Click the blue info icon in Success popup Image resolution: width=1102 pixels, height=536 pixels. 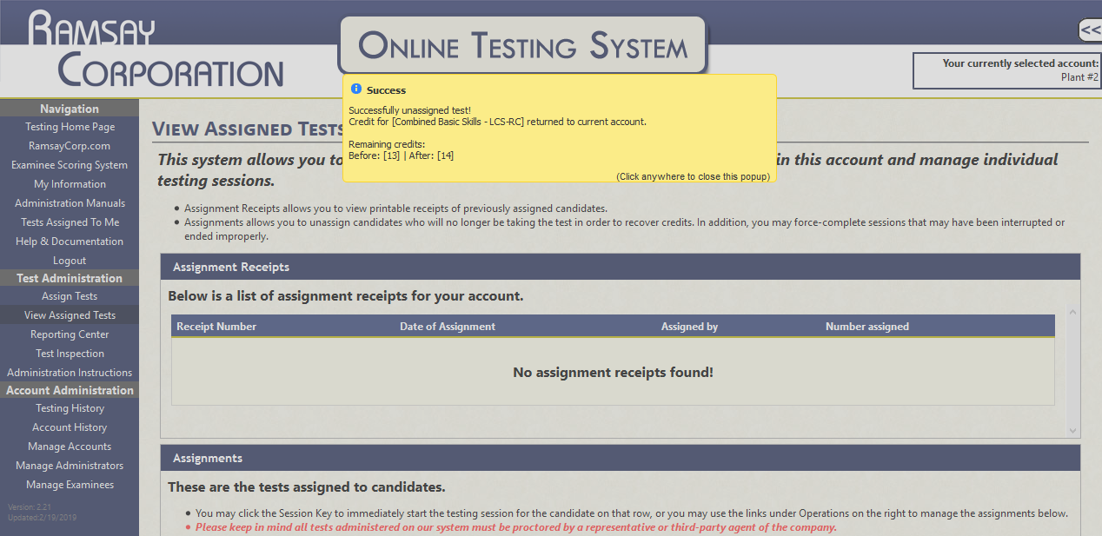(x=355, y=89)
